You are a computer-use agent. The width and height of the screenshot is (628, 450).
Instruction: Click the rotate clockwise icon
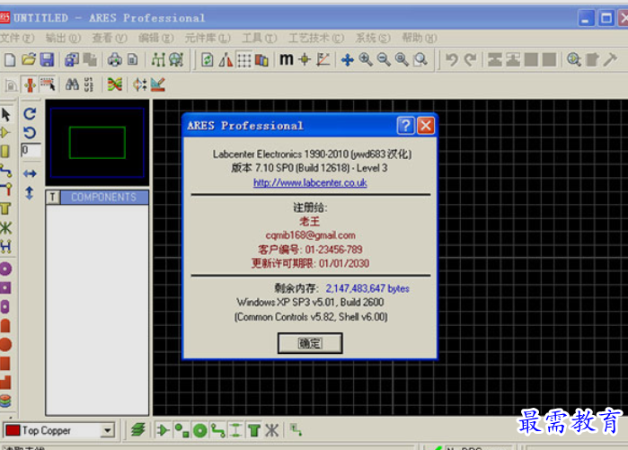[30, 114]
